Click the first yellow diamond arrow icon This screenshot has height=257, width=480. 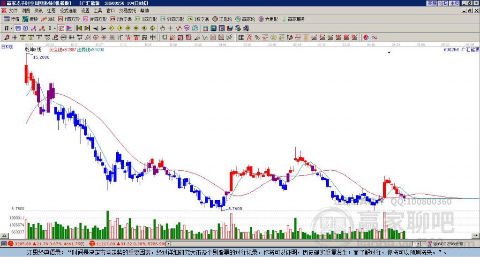tap(112, 29)
